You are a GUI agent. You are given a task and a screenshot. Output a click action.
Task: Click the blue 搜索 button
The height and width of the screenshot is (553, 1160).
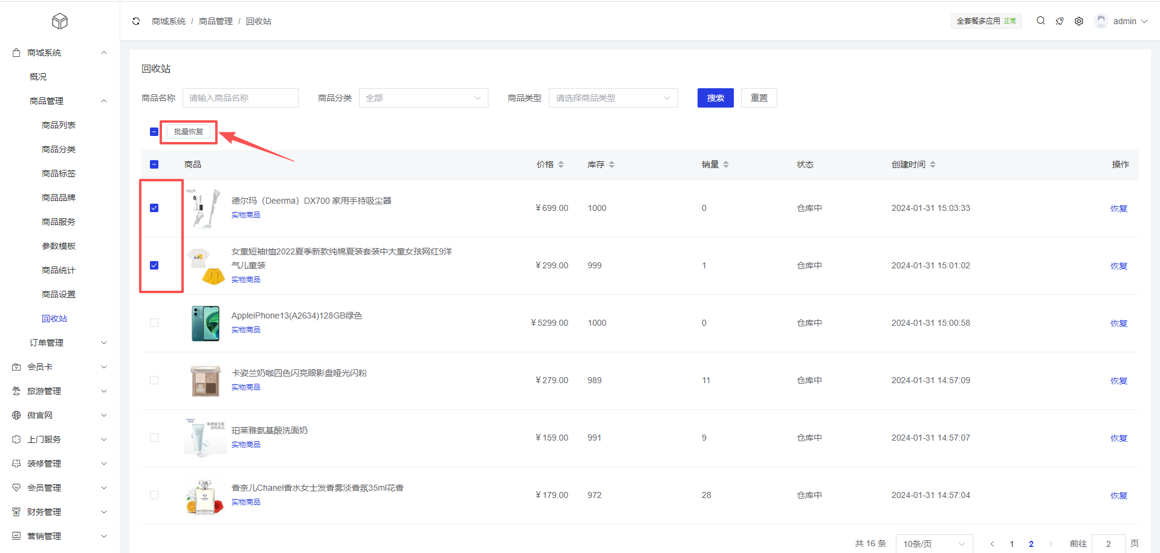click(x=715, y=98)
